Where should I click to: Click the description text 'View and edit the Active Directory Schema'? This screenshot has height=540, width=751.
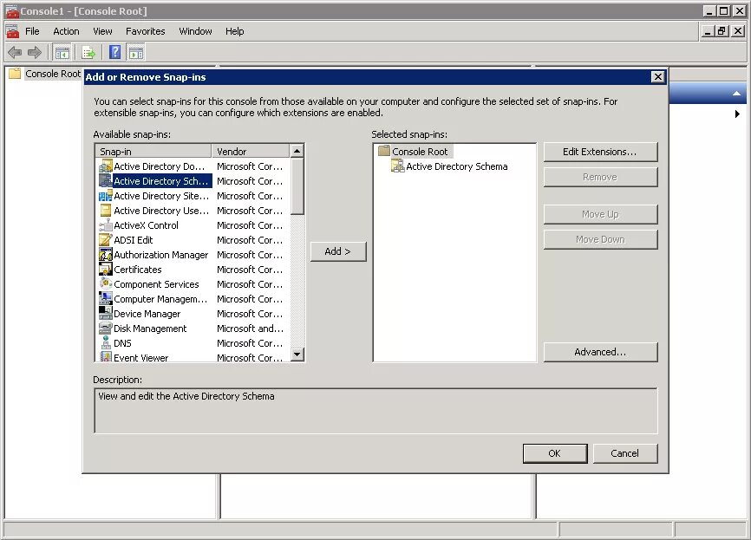coord(186,396)
